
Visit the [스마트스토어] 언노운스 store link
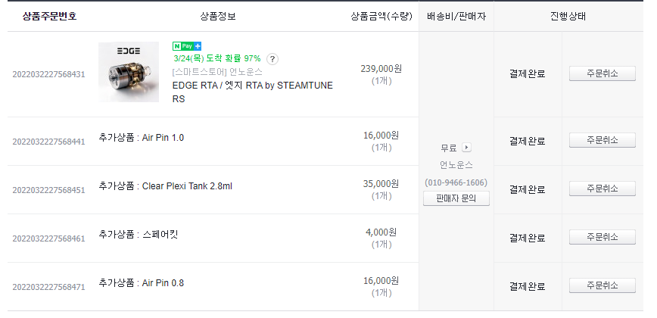click(217, 72)
